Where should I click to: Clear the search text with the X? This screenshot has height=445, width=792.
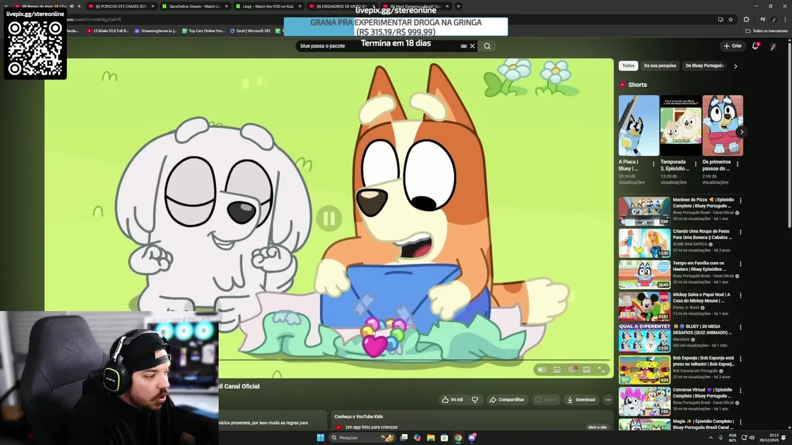(x=472, y=46)
